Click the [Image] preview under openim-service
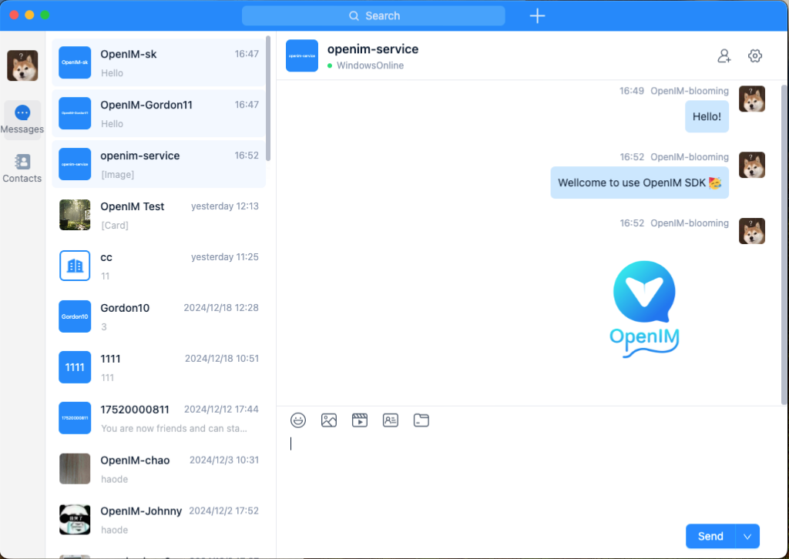Image resolution: width=789 pixels, height=559 pixels. point(118,175)
